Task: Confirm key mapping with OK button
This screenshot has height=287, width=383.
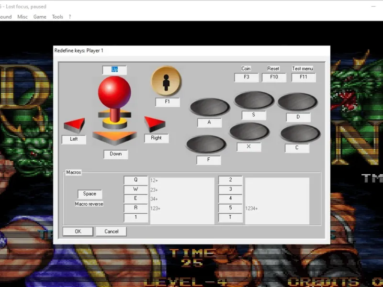Action: click(x=78, y=232)
